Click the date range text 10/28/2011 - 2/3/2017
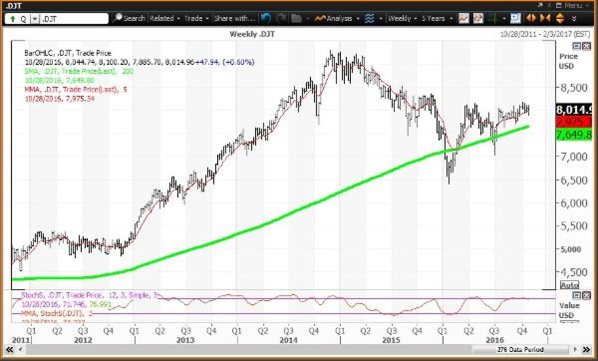Image resolution: width=598 pixels, height=361 pixels. 546,35
